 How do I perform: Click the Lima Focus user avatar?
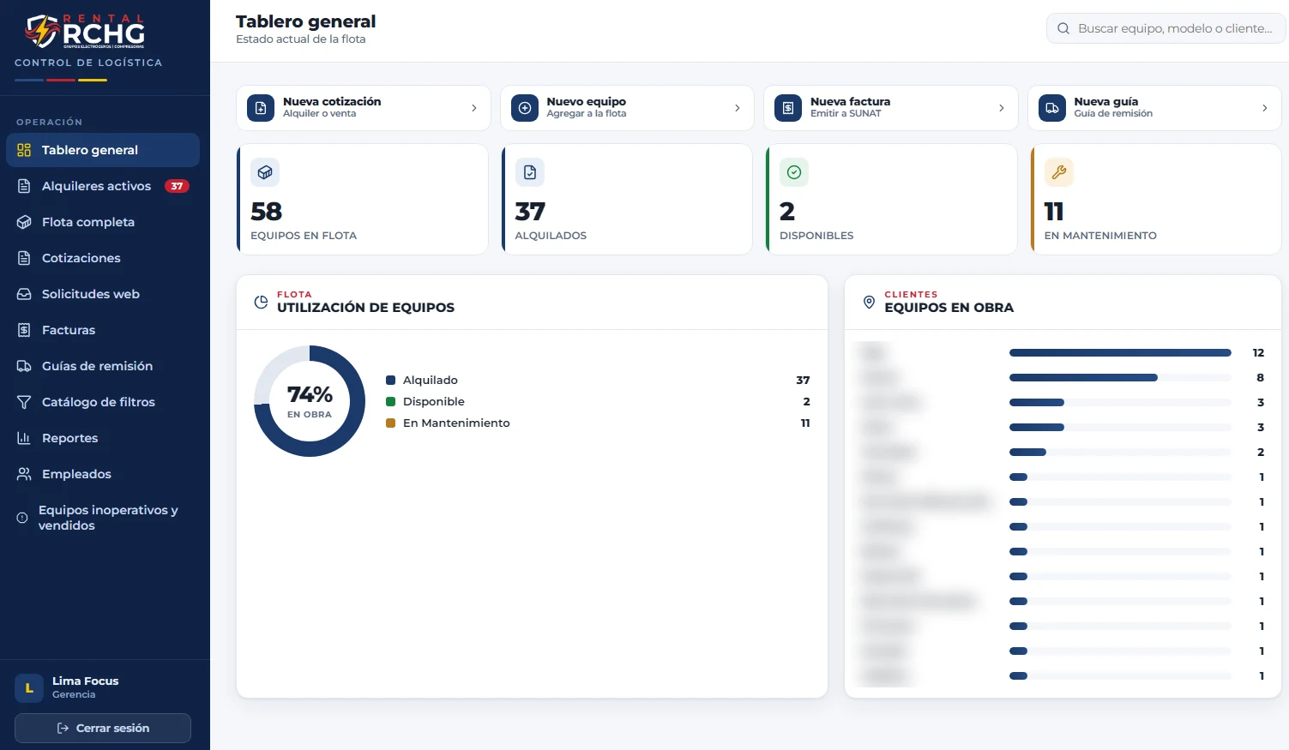(x=29, y=687)
